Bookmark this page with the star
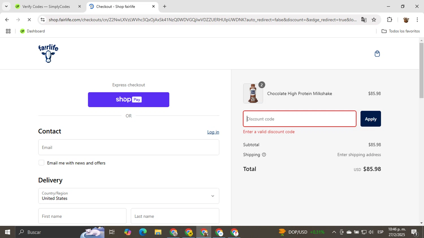 pyautogui.click(x=374, y=20)
